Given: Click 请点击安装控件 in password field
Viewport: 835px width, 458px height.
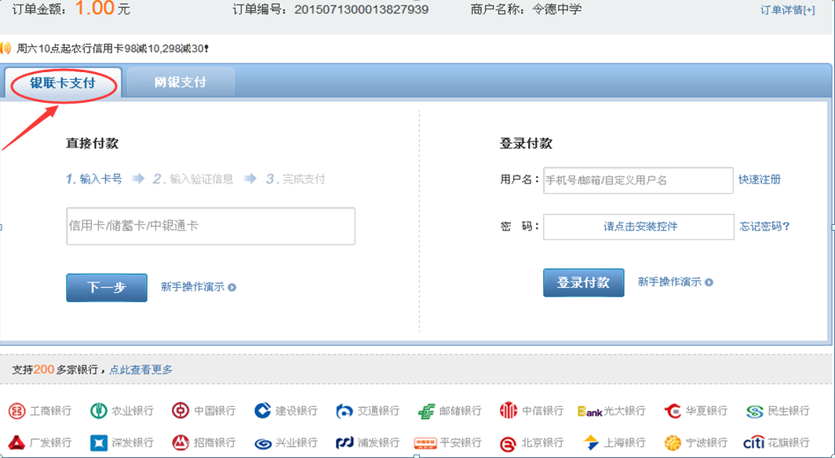Looking at the screenshot, I should pos(640,227).
